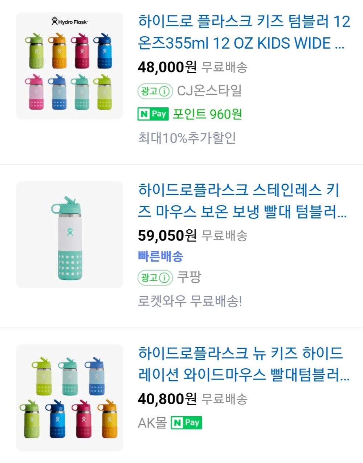363x463 pixels.
Task: Open the 뉴 키즈 하이드레이션 tumbler title
Action: [244, 364]
